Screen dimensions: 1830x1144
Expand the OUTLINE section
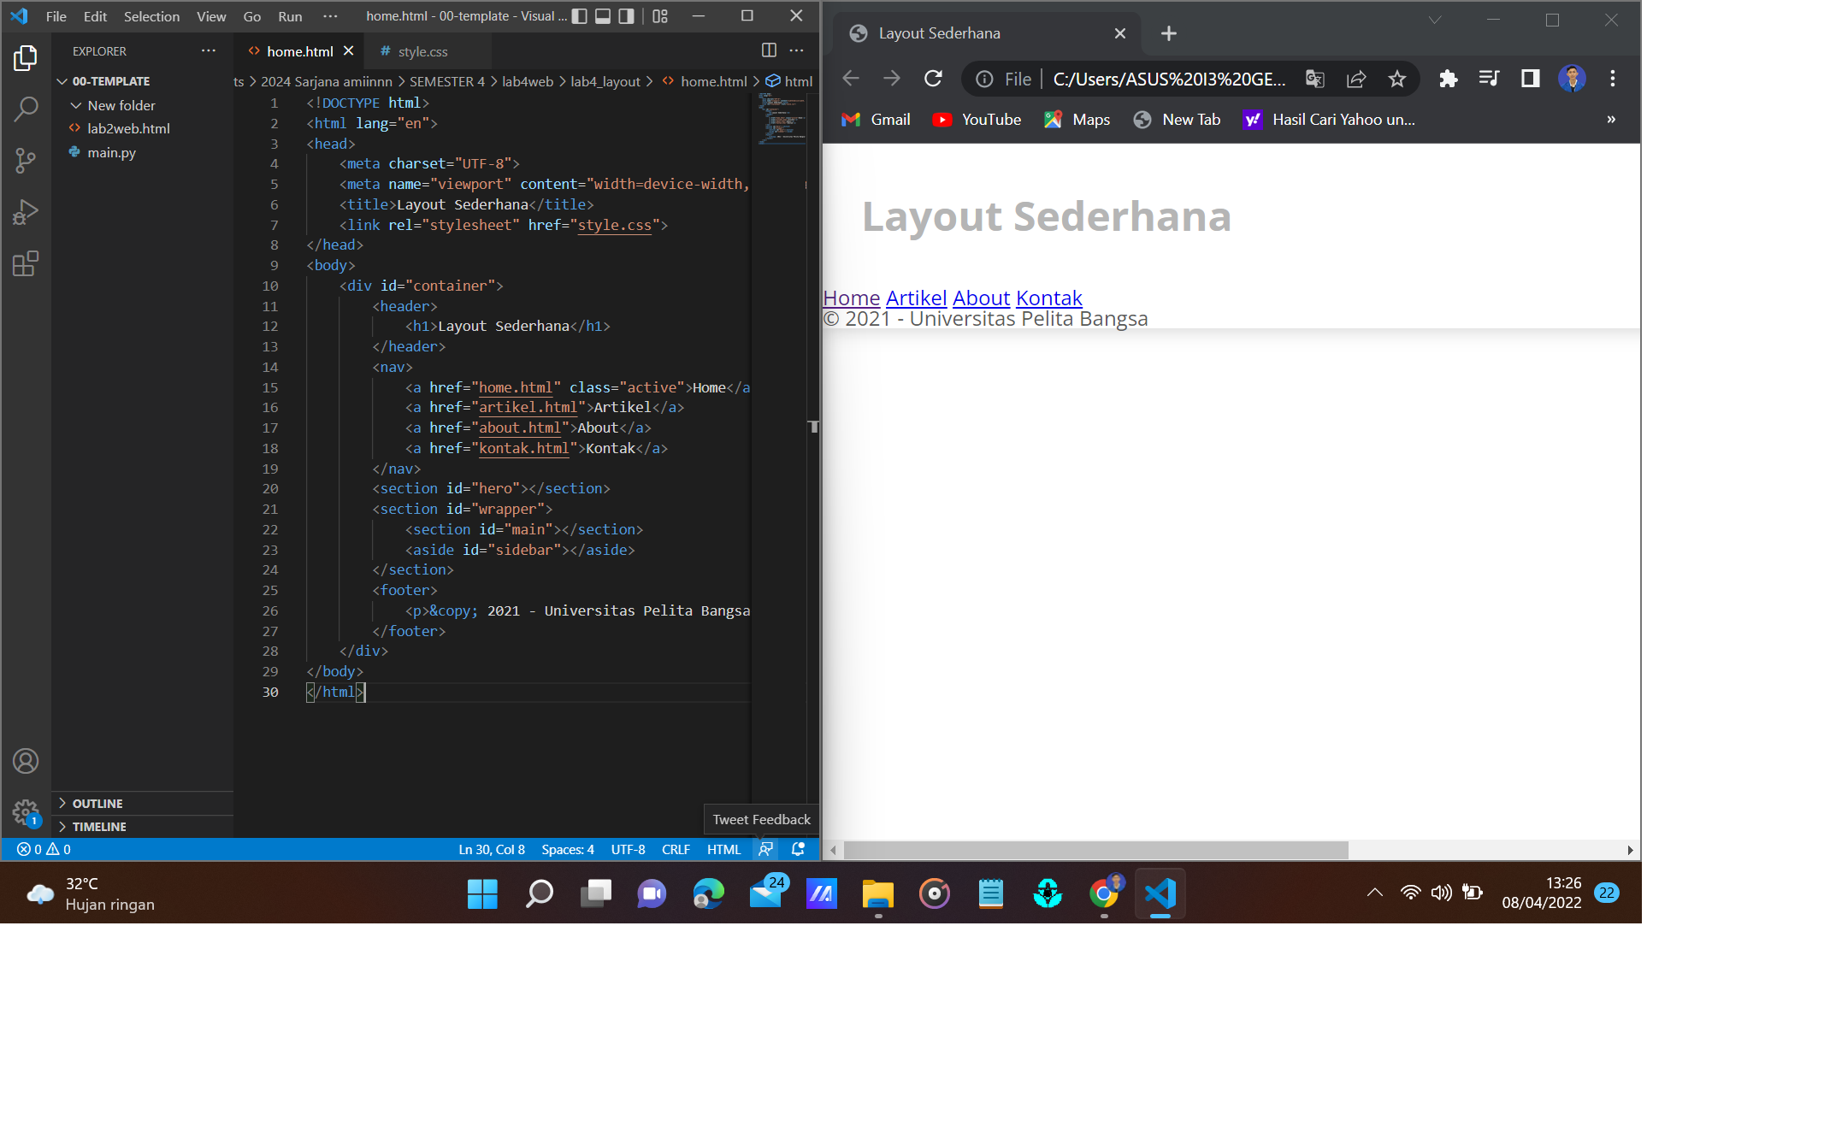(x=97, y=803)
